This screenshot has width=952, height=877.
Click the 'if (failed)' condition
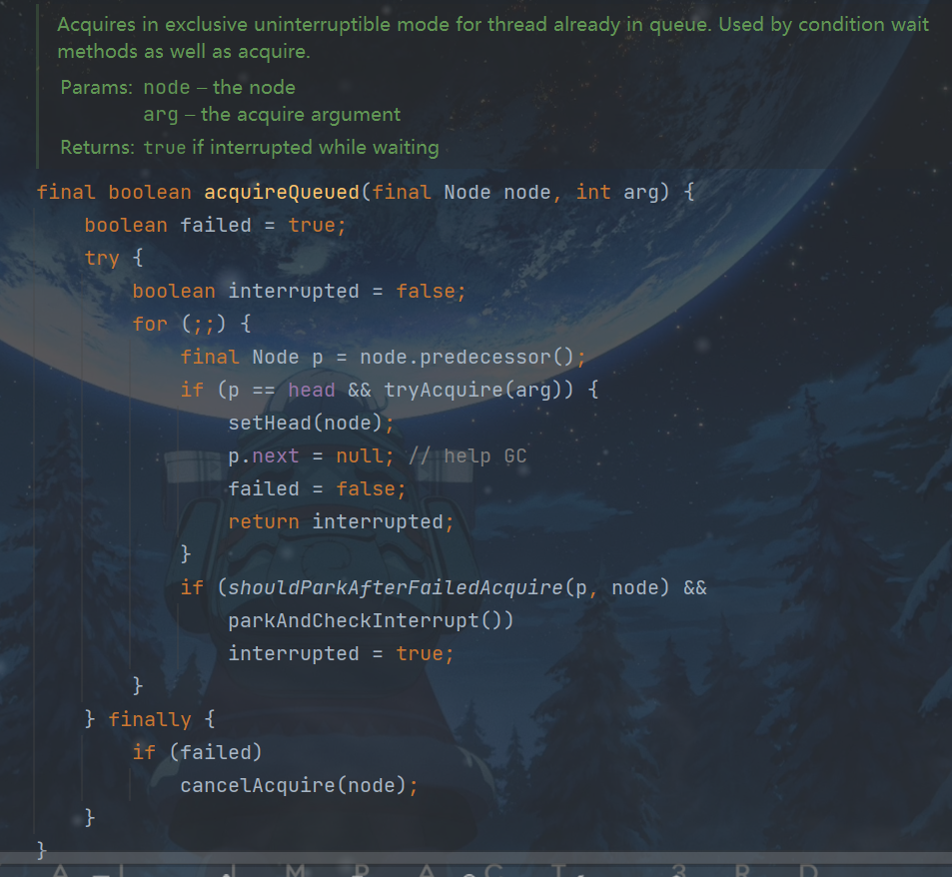pos(197,752)
